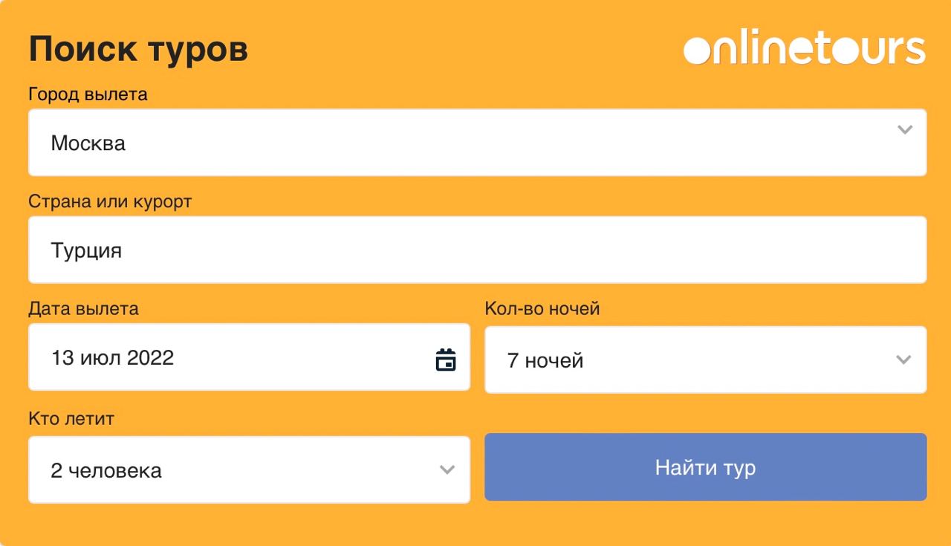
Task: Click the word Турция in the destination box
Action: 86,250
